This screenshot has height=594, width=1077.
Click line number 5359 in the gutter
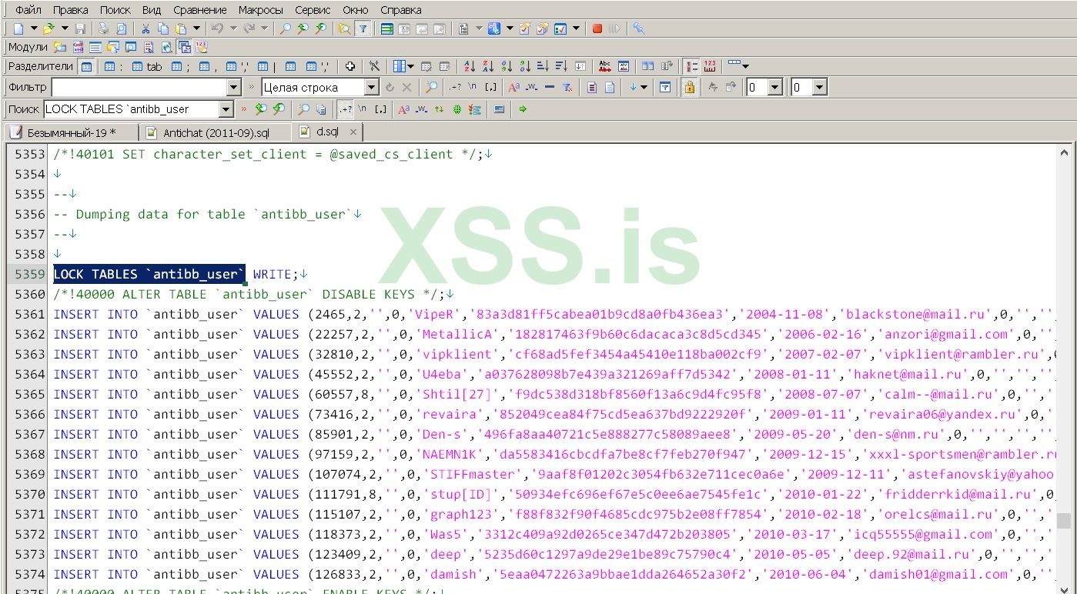pos(30,274)
